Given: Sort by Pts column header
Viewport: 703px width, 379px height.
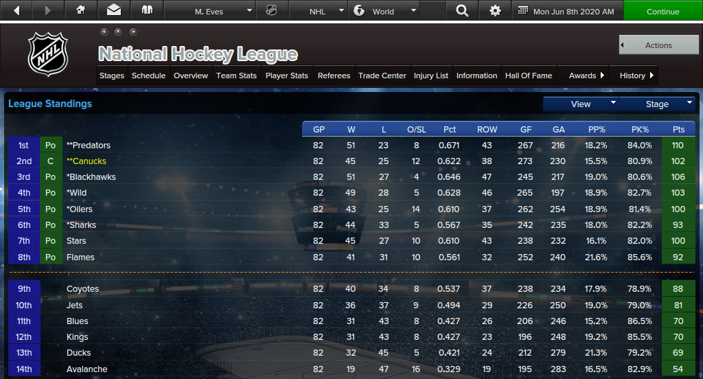Looking at the screenshot, I should point(678,129).
